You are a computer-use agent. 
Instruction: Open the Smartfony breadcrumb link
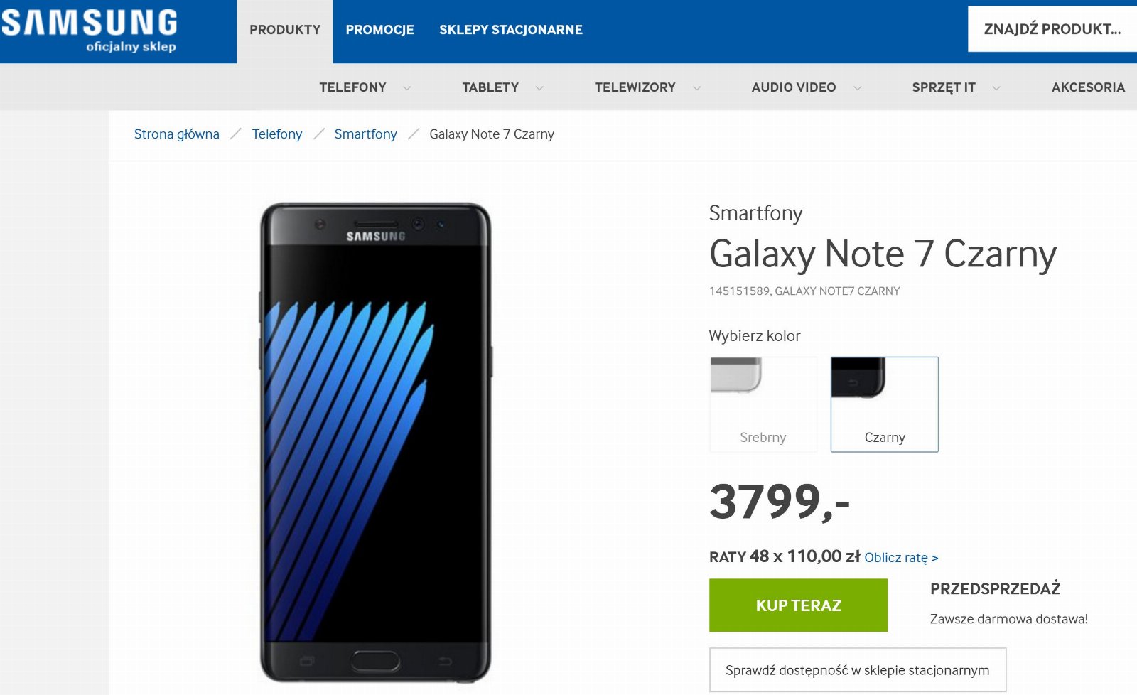(x=365, y=134)
